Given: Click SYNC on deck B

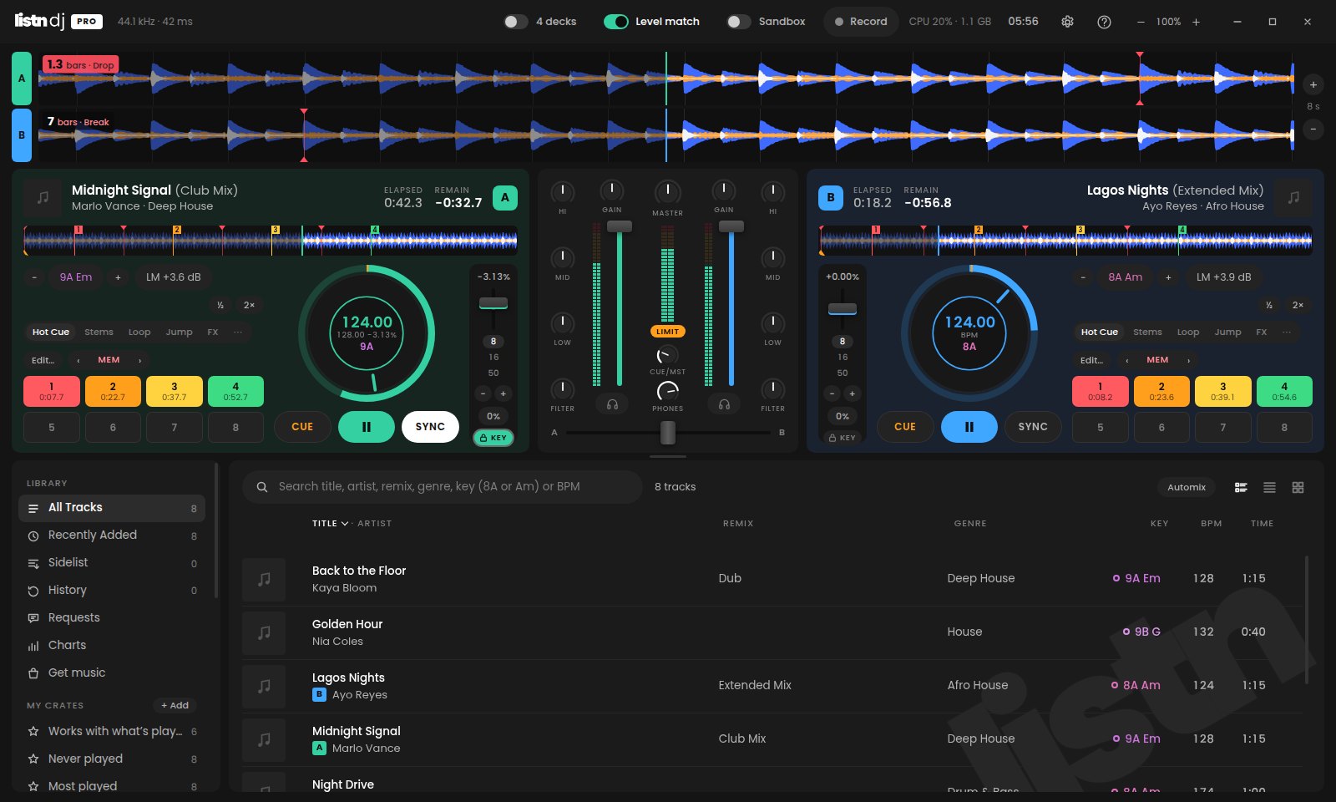Looking at the screenshot, I should 1033,427.
